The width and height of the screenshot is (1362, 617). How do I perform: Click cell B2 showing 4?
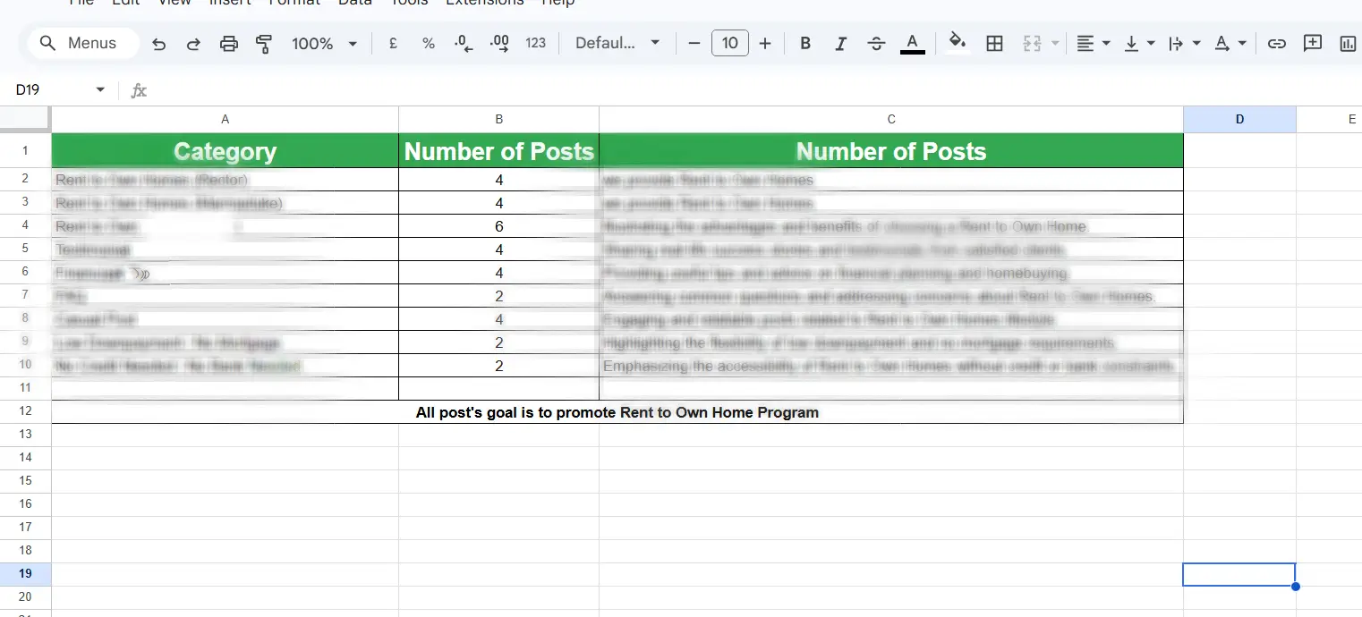coord(498,180)
